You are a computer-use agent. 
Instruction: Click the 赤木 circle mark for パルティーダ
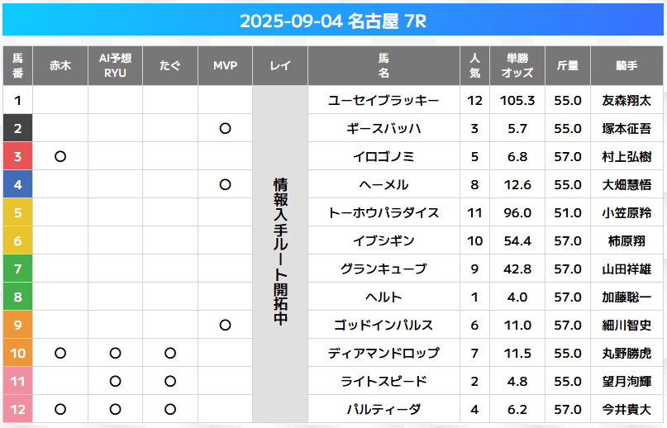coord(60,410)
